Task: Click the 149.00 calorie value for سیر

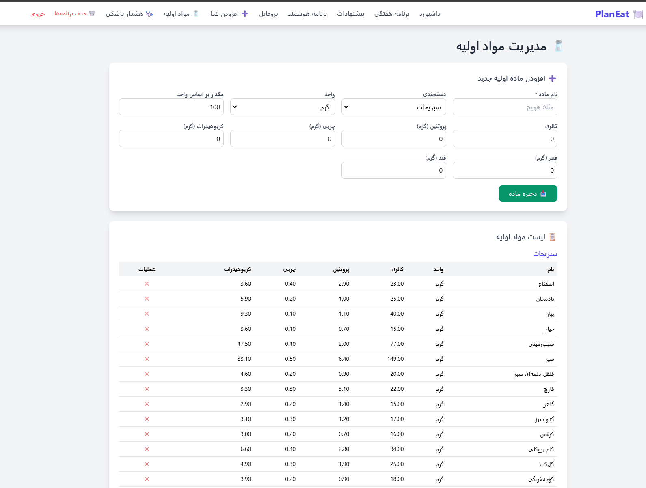Action: point(395,359)
